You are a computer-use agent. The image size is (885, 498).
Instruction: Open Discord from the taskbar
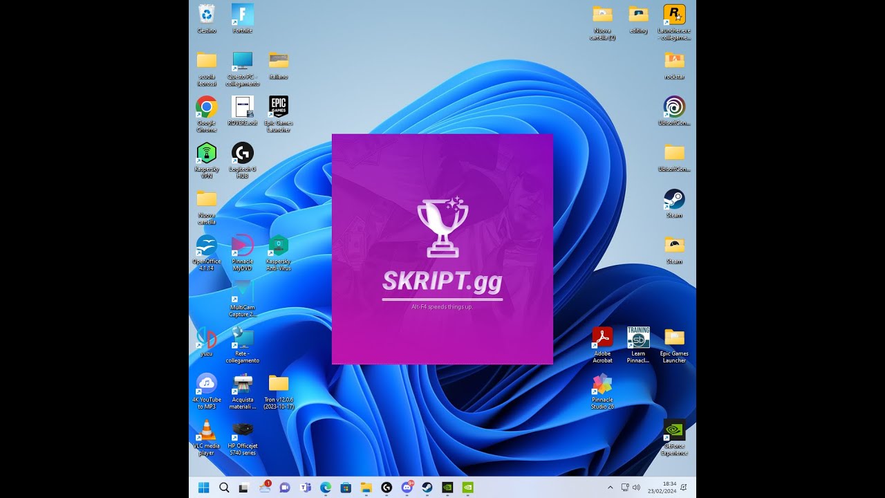click(407, 488)
